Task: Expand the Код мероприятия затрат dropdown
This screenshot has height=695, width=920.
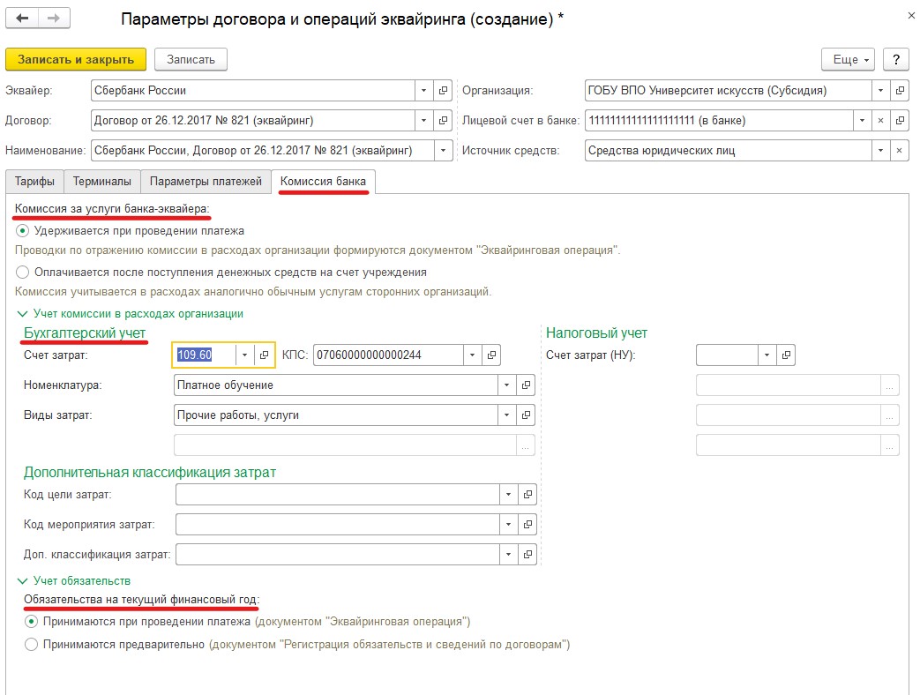Action: (x=508, y=524)
